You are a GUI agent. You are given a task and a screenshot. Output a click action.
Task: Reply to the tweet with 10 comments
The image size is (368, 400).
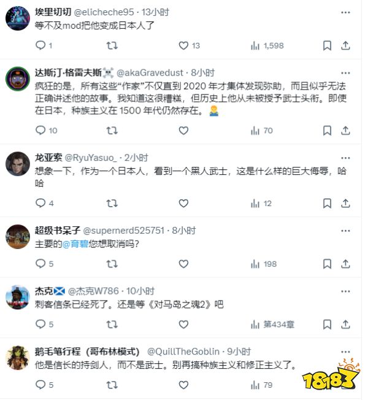pos(40,131)
